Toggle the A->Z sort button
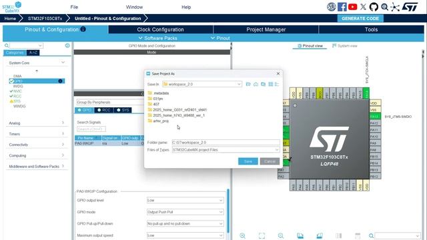 pos(33,53)
